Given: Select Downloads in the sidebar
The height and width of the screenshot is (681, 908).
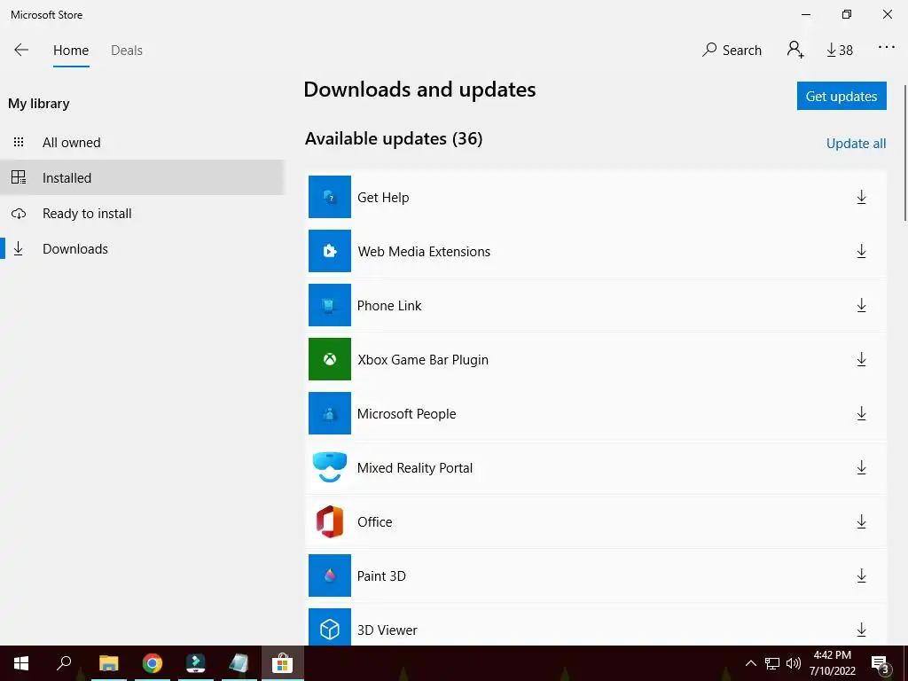Looking at the screenshot, I should pos(142,248).
